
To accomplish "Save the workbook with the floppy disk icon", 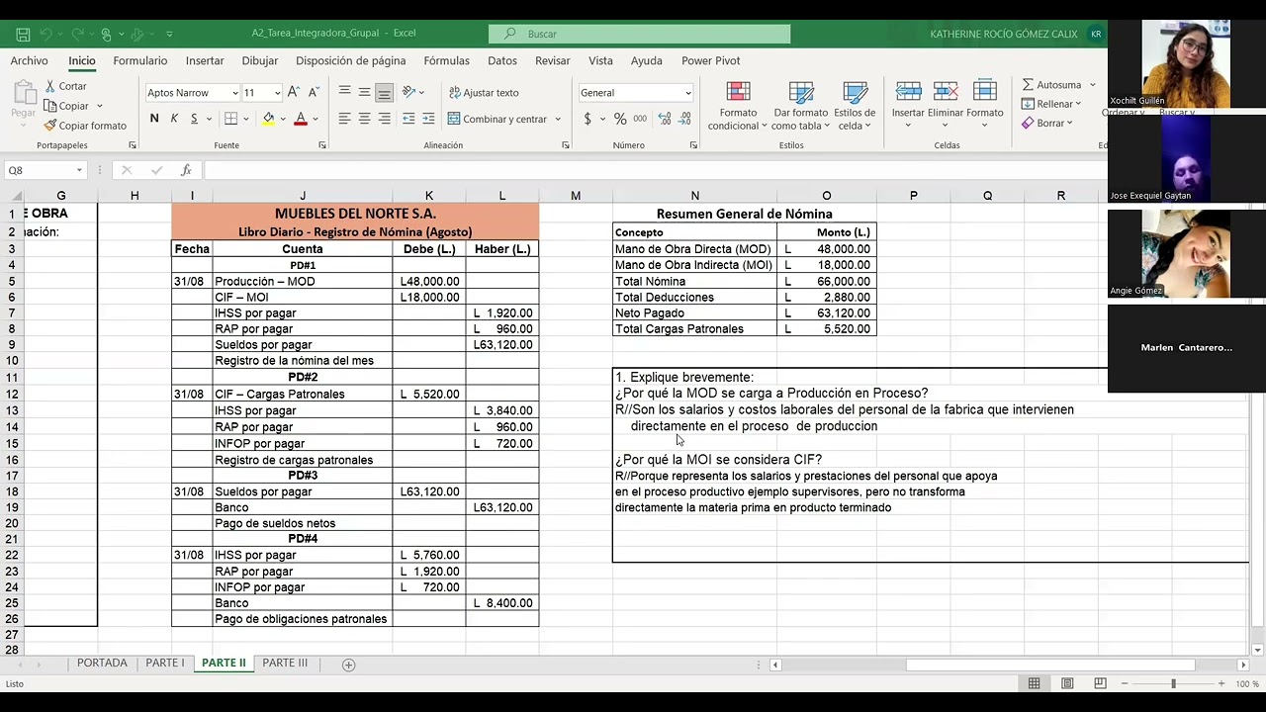I will (x=23, y=34).
